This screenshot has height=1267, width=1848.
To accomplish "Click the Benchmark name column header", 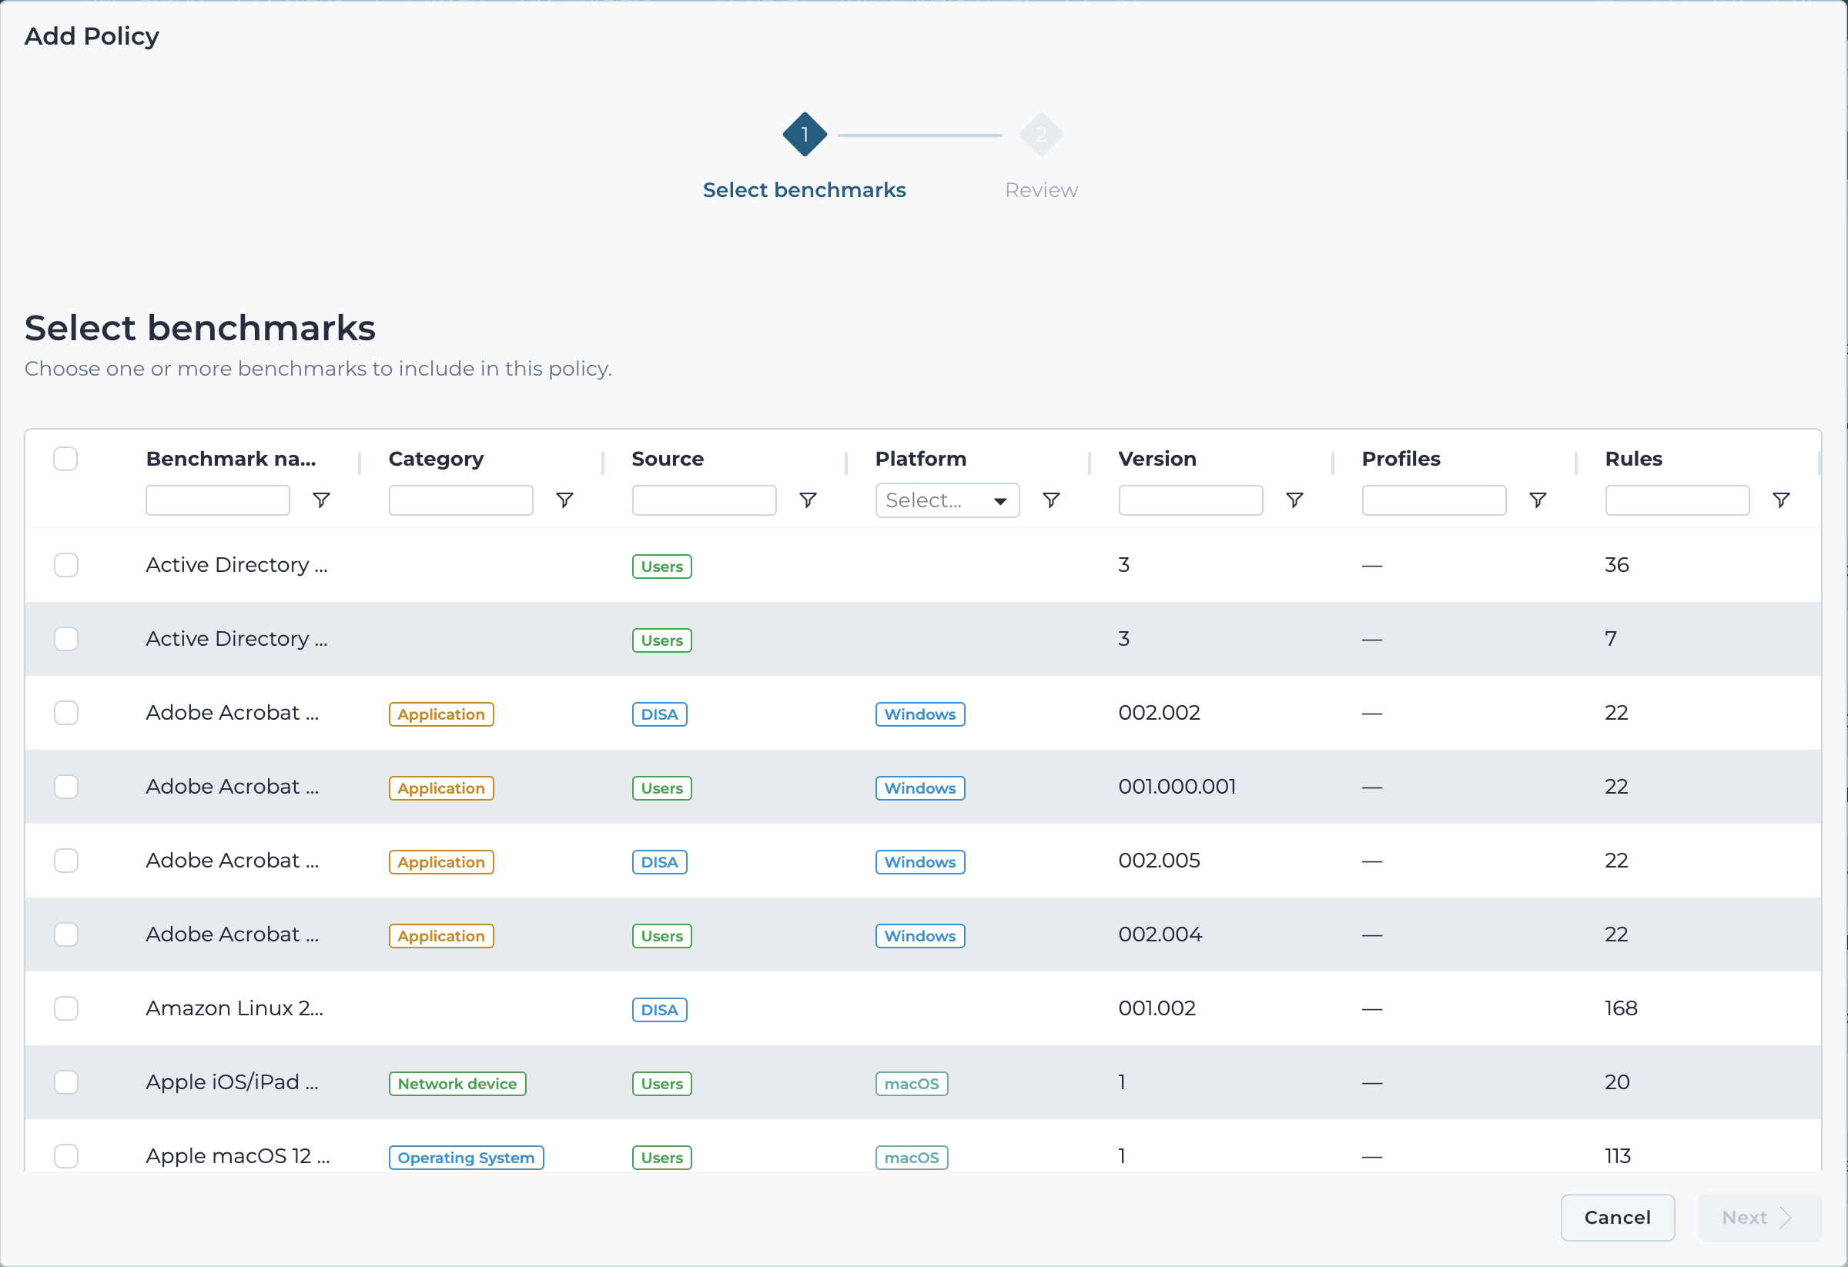I will click(230, 459).
